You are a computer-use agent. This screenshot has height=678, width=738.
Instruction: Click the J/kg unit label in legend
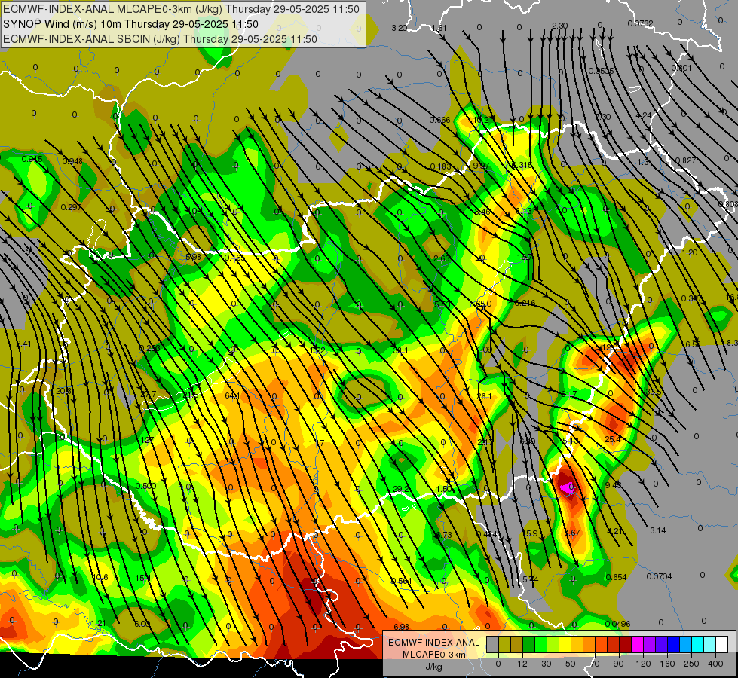(433, 667)
